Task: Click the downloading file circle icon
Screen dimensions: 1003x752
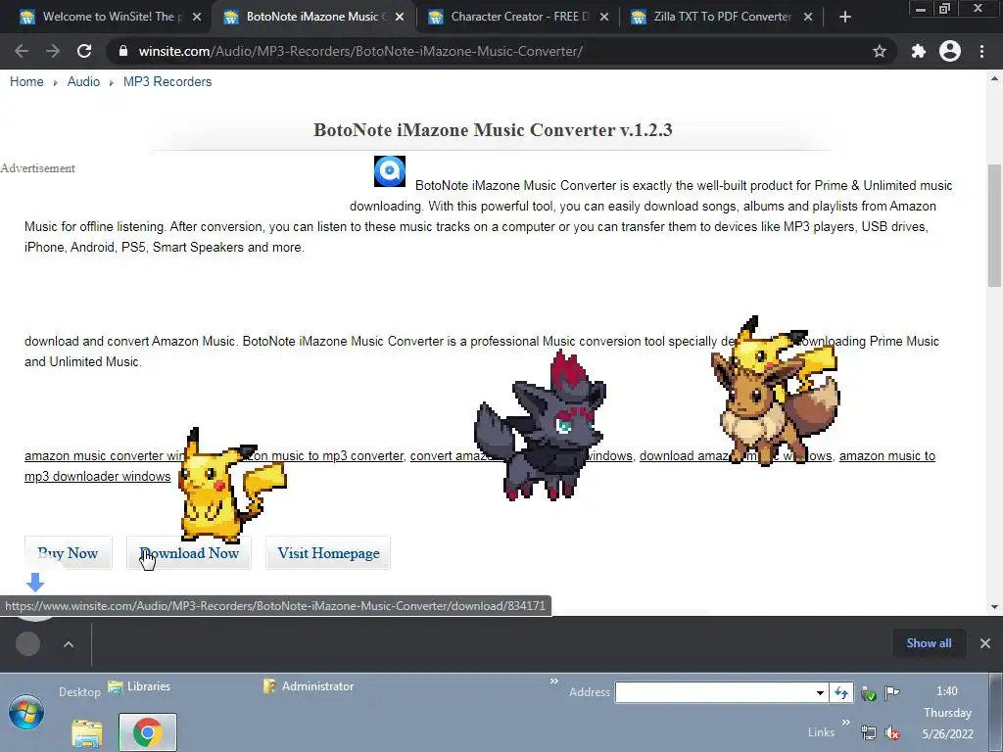Action: [27, 644]
